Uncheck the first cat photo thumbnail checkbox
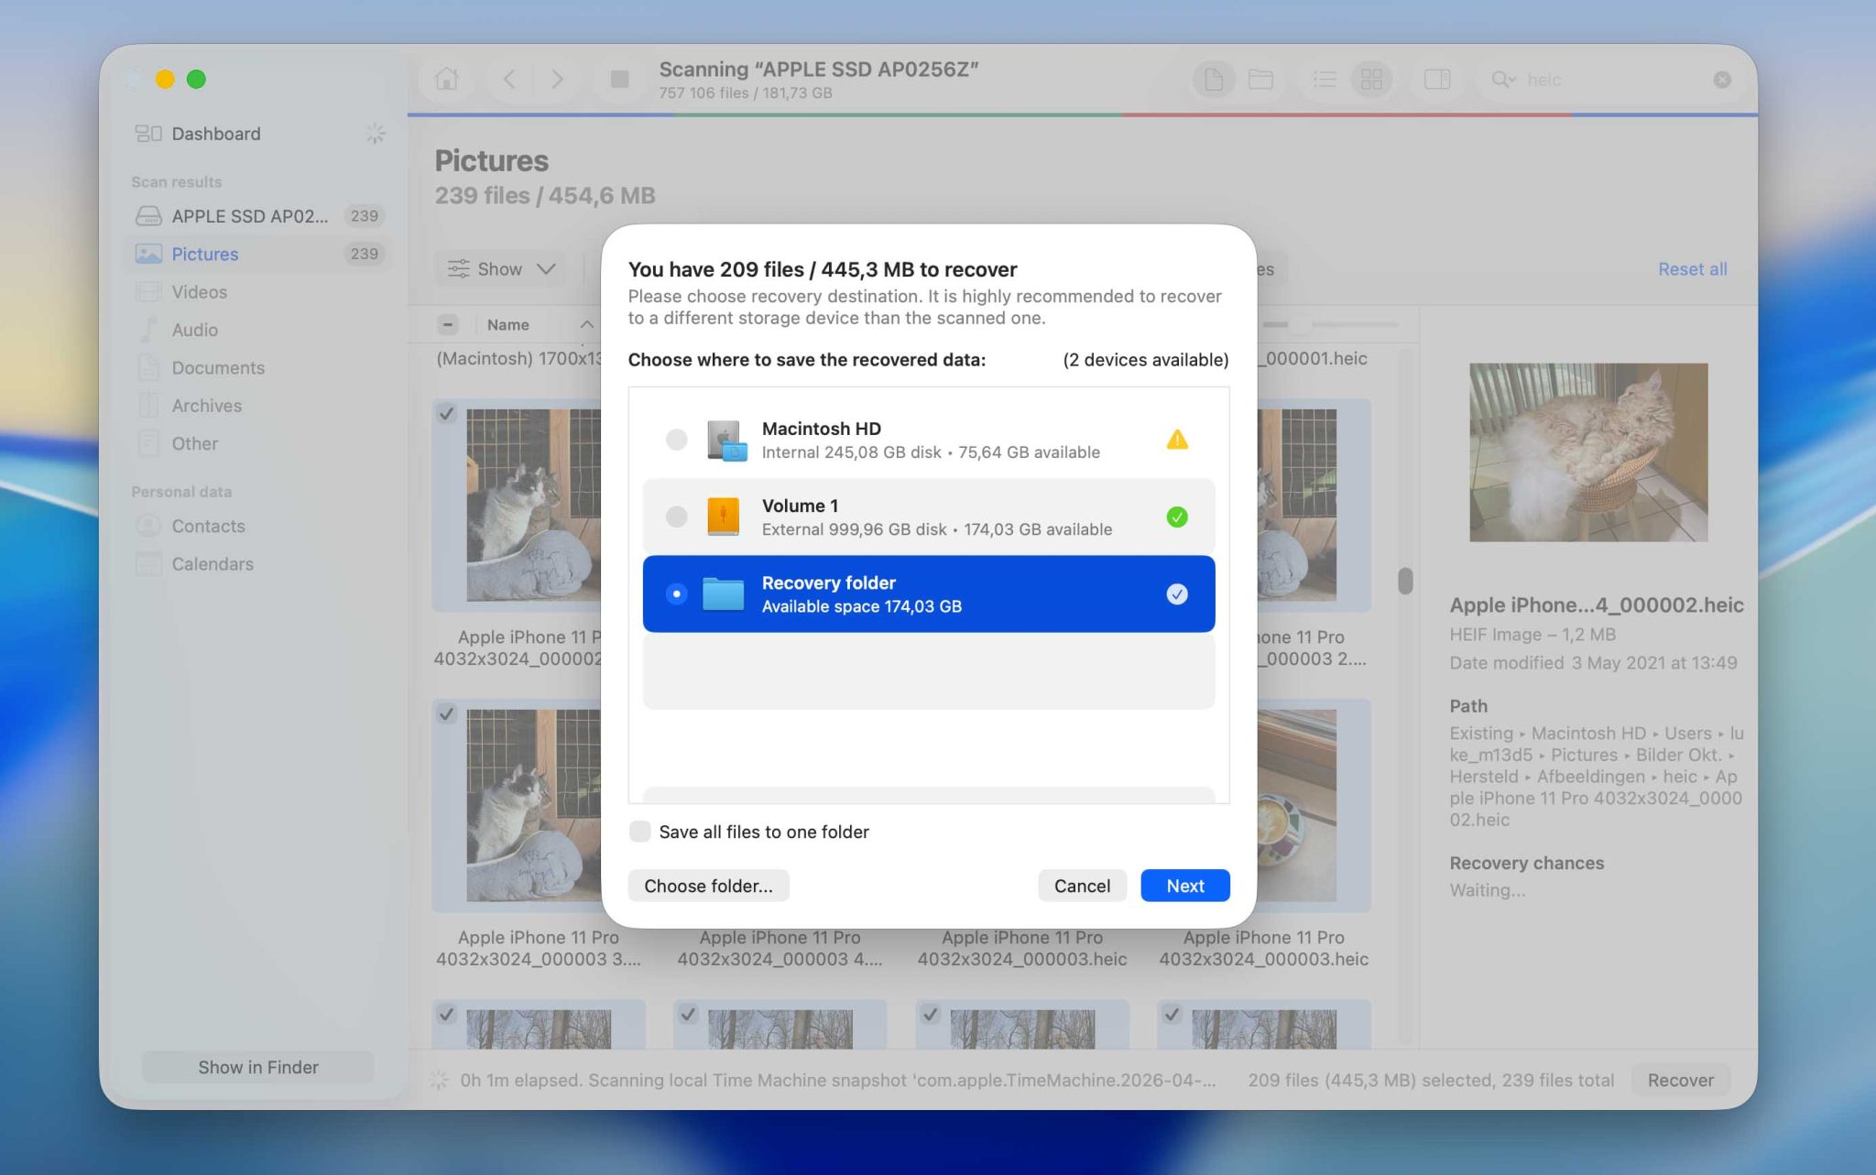1876x1175 pixels. tap(446, 413)
